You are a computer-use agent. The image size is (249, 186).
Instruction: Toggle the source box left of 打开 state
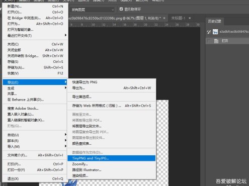[x=209, y=41]
